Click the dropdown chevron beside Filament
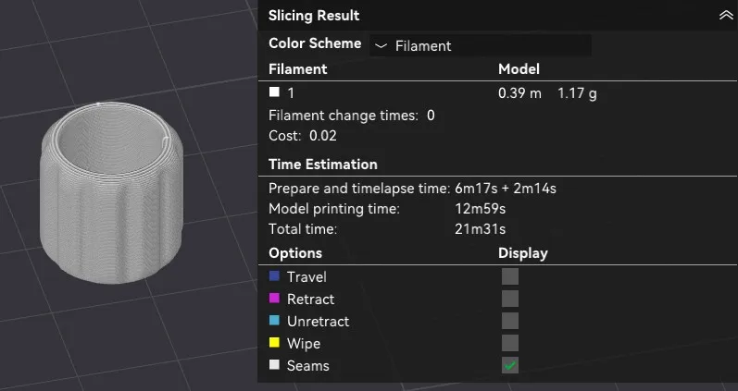This screenshot has height=391, width=738. (381, 46)
